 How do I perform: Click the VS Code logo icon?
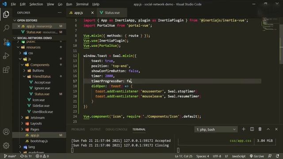click(4, 4)
